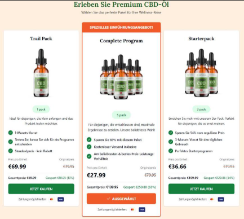The image size is (244, 219).
Task: Click the Mastercard icon in Trail Pack card
Action: [x=51, y=199]
